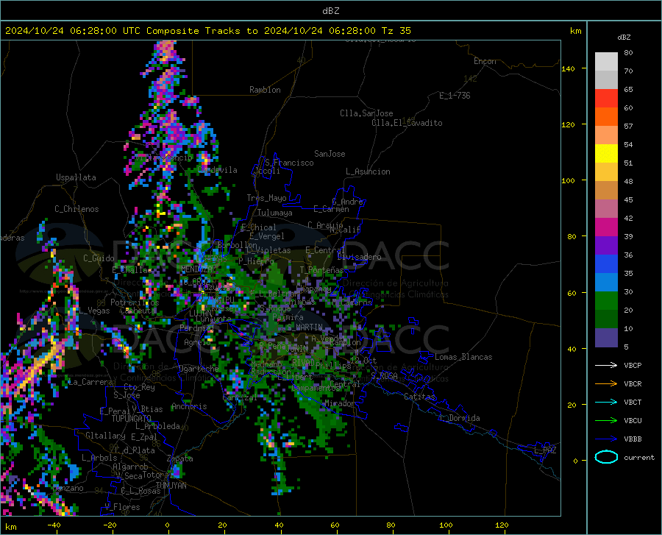Click the Tulumaya label
Screen dimensions: 662x535
pyautogui.click(x=275, y=213)
